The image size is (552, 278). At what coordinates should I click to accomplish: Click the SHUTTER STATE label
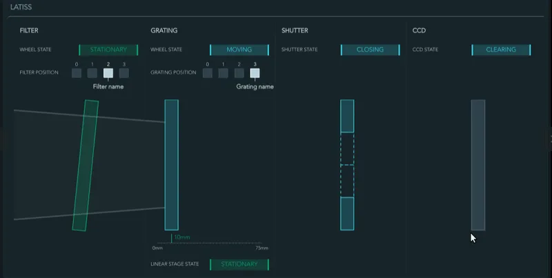[x=299, y=50]
